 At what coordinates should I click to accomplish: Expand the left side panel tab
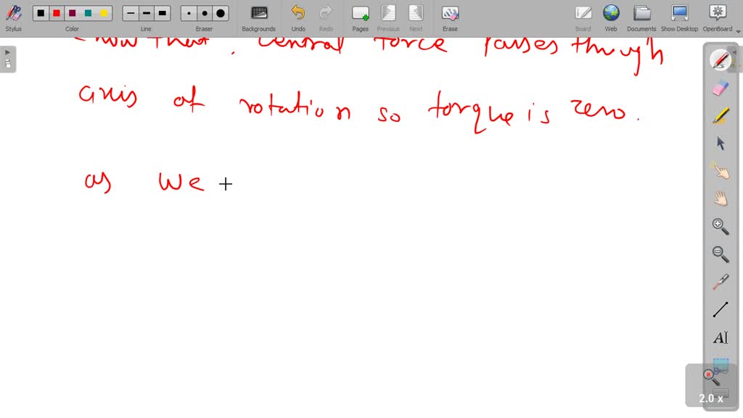coord(7,59)
